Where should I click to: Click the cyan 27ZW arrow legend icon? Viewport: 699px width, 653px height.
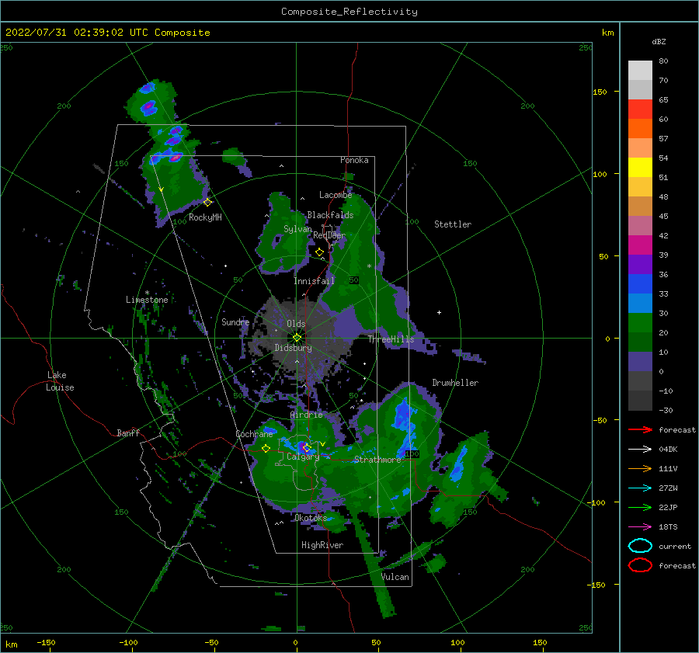(640, 488)
